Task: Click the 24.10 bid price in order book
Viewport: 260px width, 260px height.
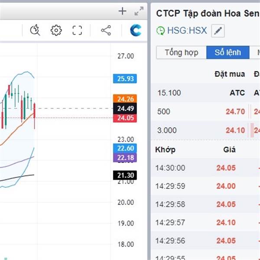Action: click(x=235, y=130)
